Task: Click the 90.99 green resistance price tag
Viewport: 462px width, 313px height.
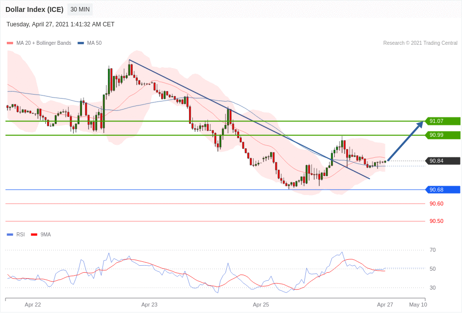Action: tap(443, 135)
